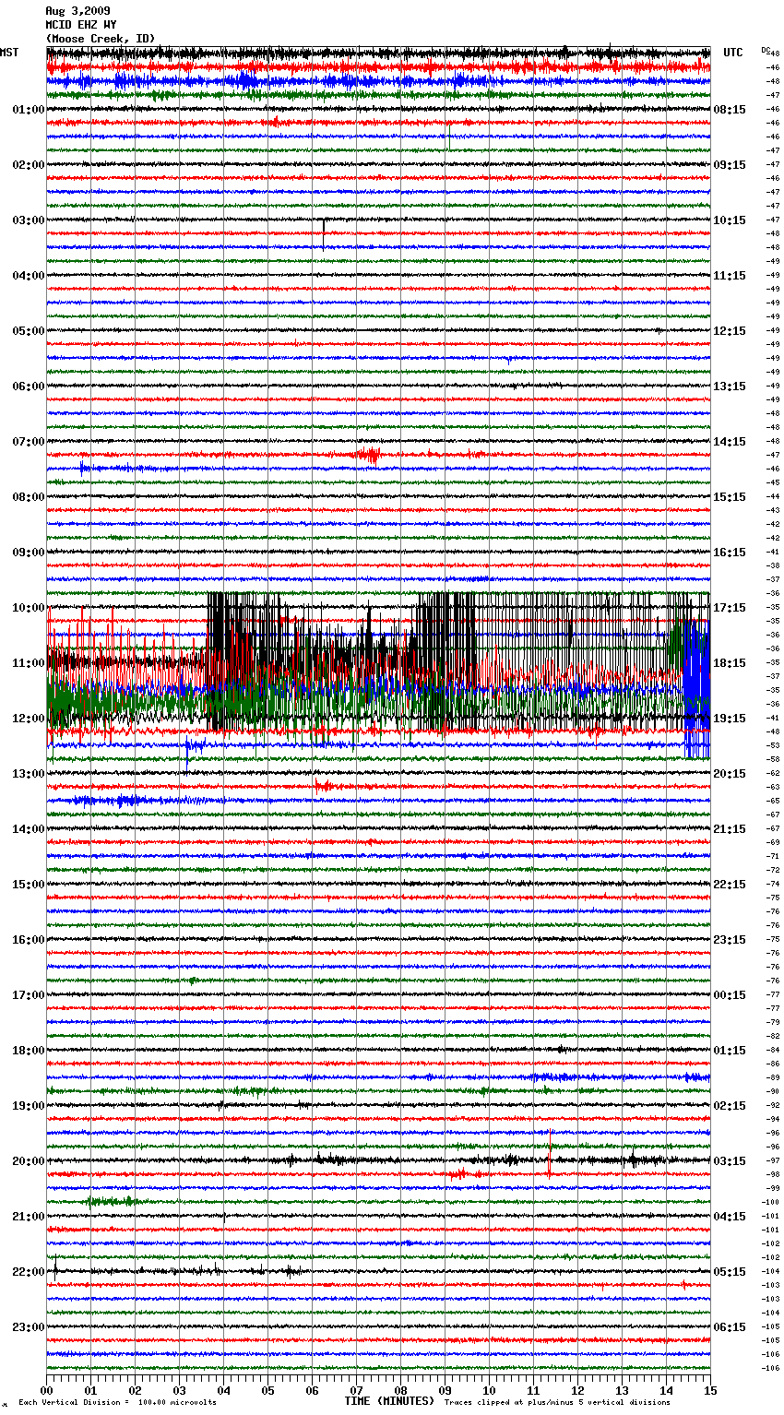
Task: Click the '21:00' MST time label
Action: pyautogui.click(x=29, y=1217)
